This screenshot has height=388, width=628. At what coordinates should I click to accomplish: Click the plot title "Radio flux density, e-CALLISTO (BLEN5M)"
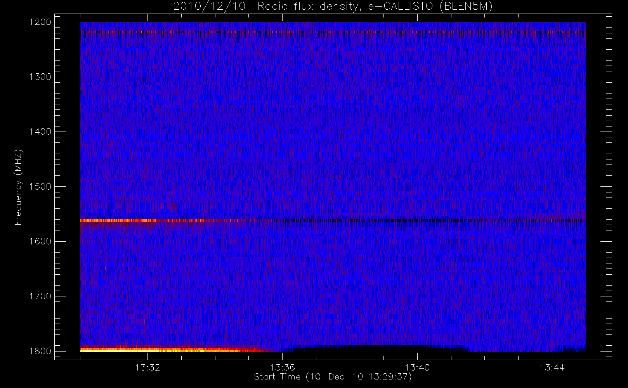coord(375,7)
